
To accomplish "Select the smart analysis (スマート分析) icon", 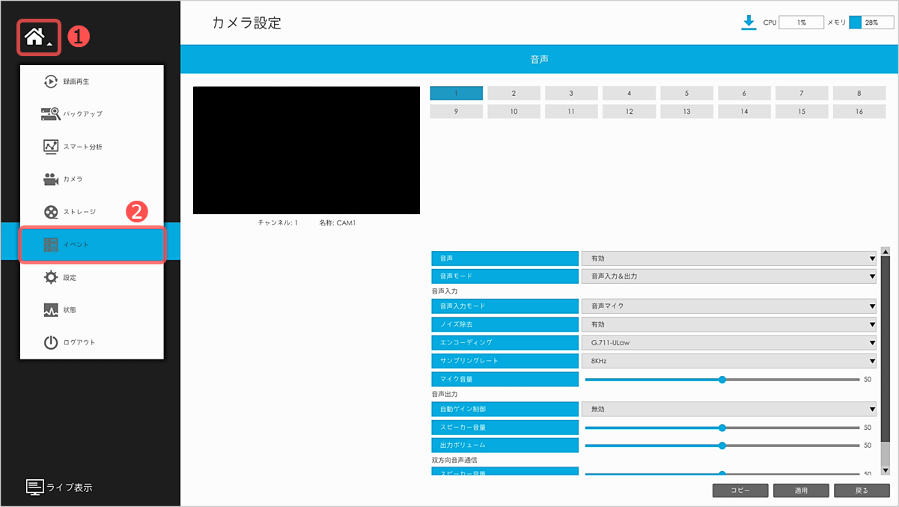I will [50, 147].
